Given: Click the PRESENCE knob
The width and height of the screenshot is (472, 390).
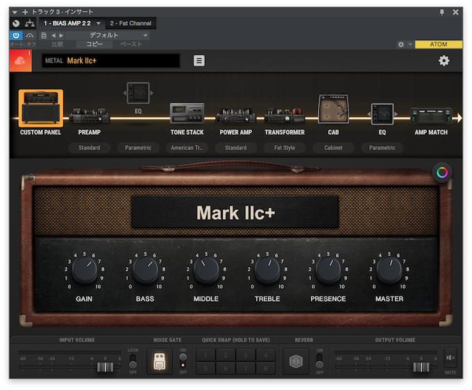Looking at the screenshot, I should pos(328,270).
